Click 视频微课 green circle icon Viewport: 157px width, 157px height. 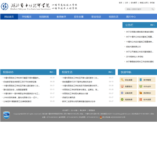tap(122, 99)
